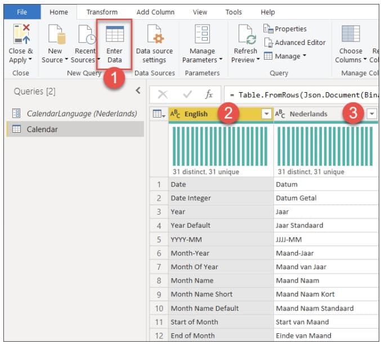The image size is (381, 344).
Task: Click the 'End of Month' cell
Action: tap(221, 336)
